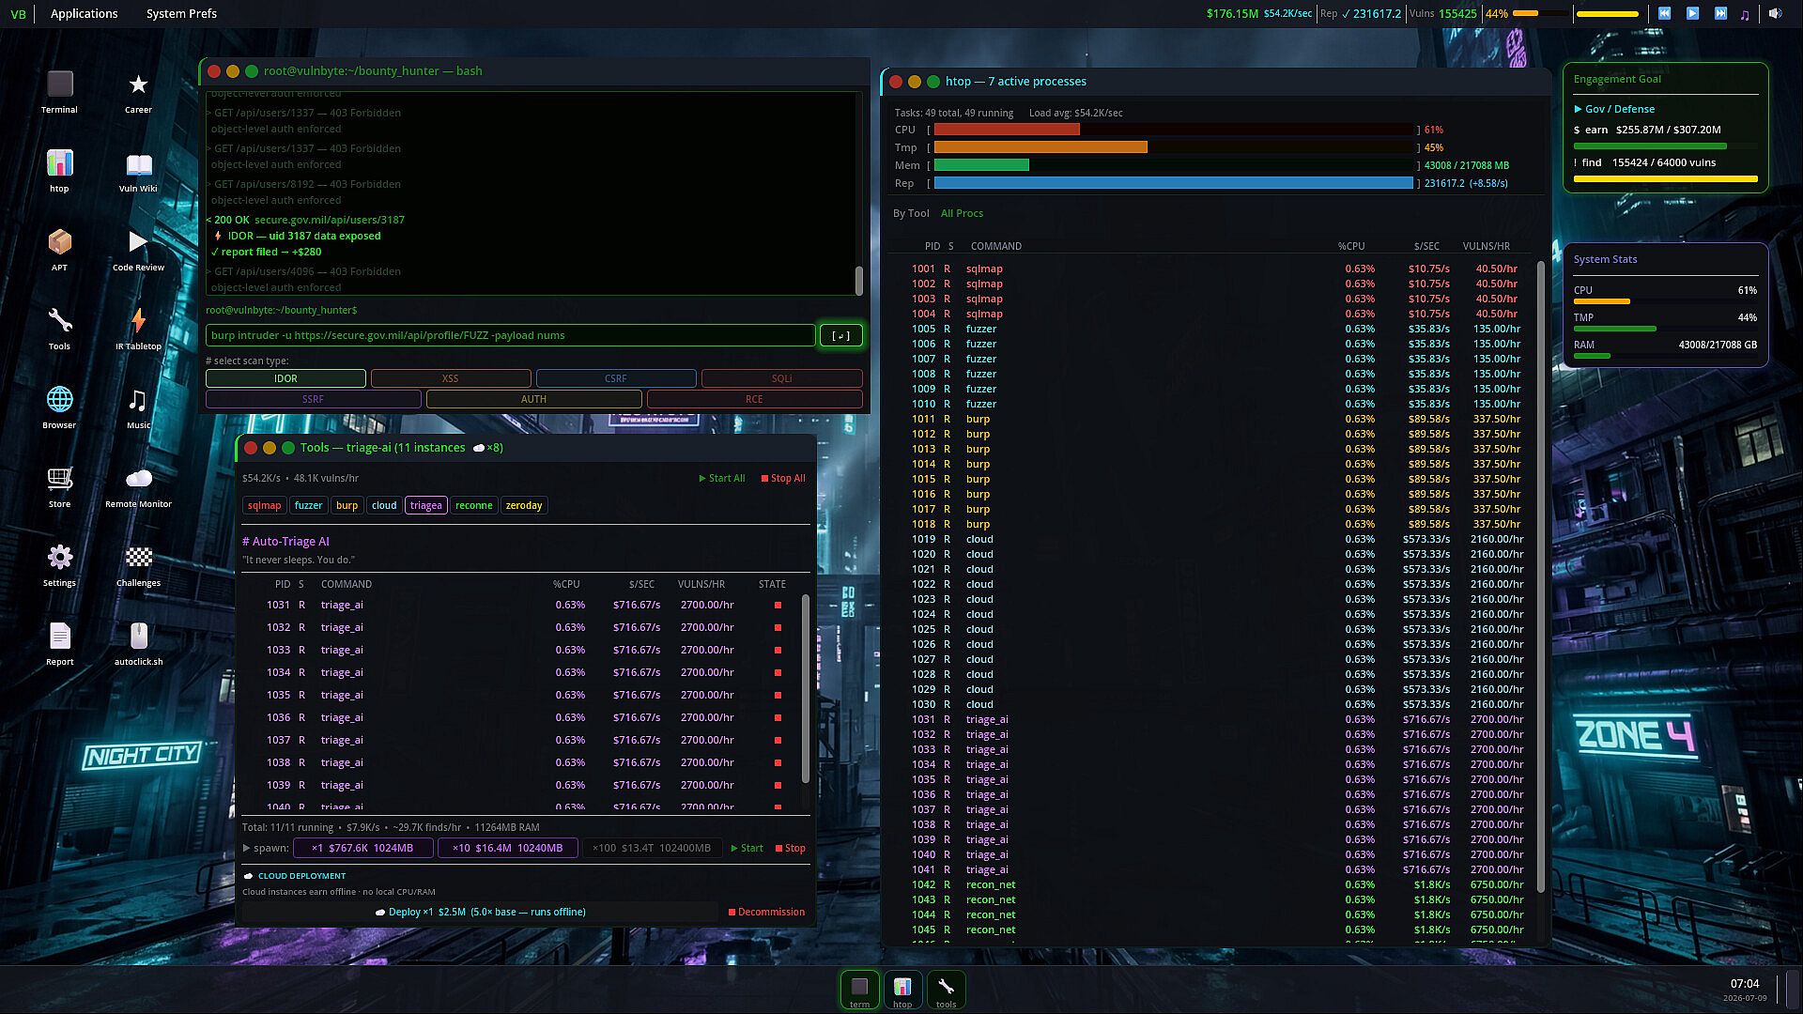Mute sound with the speaker icon

(x=1775, y=14)
